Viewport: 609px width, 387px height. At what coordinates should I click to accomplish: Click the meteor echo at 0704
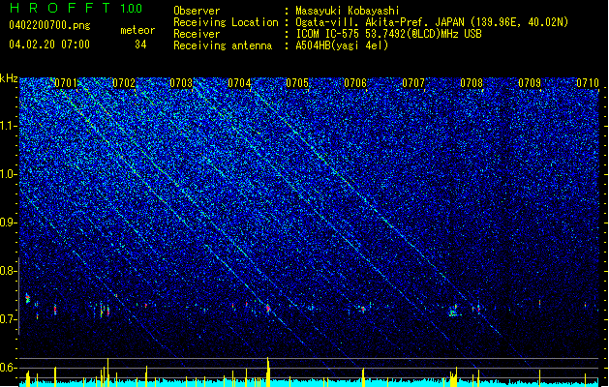(268, 309)
